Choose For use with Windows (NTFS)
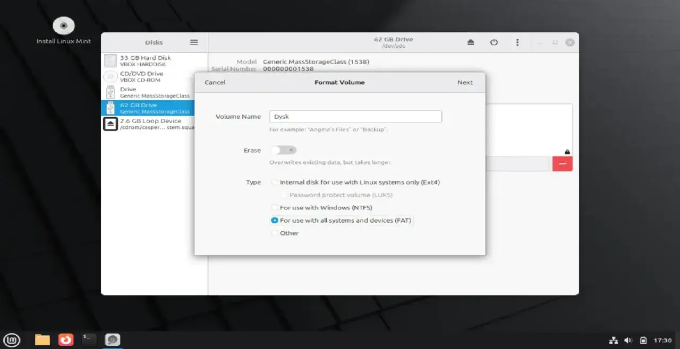The width and height of the screenshot is (680, 349). [x=275, y=207]
